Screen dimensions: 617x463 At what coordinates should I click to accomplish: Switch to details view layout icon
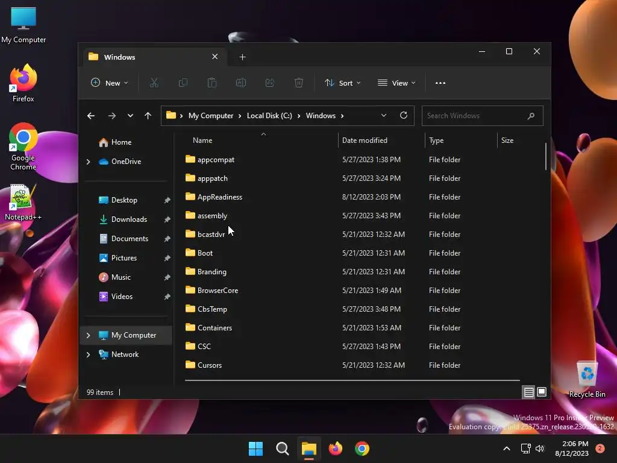point(528,392)
